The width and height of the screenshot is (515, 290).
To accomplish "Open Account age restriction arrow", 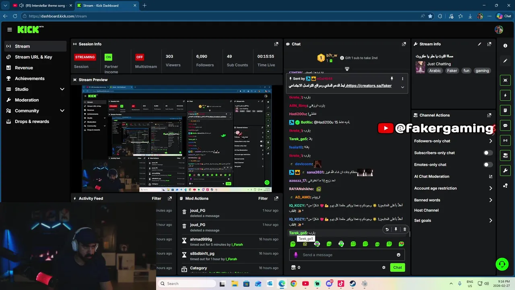I will click(490, 188).
